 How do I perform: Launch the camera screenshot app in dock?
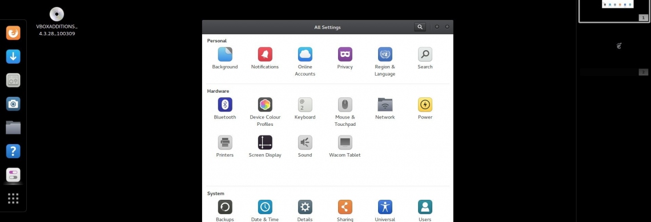pyautogui.click(x=13, y=104)
